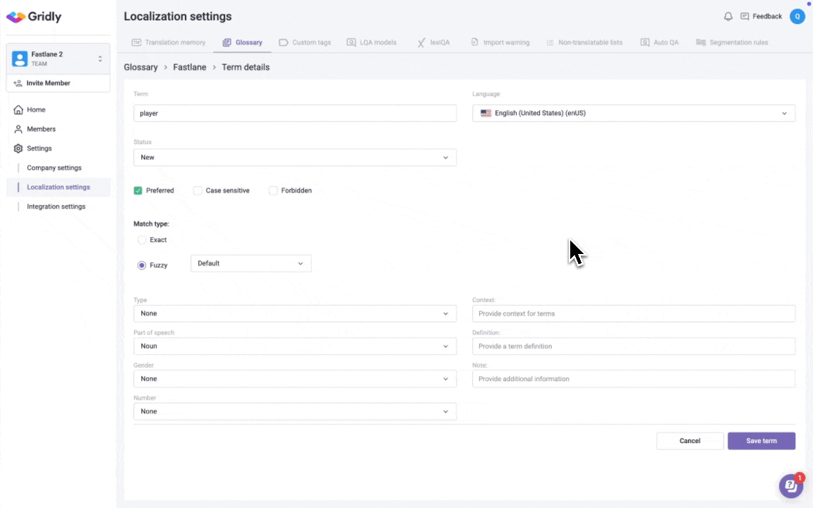The image size is (813, 508).
Task: Expand the Status dropdown
Action: (294, 157)
